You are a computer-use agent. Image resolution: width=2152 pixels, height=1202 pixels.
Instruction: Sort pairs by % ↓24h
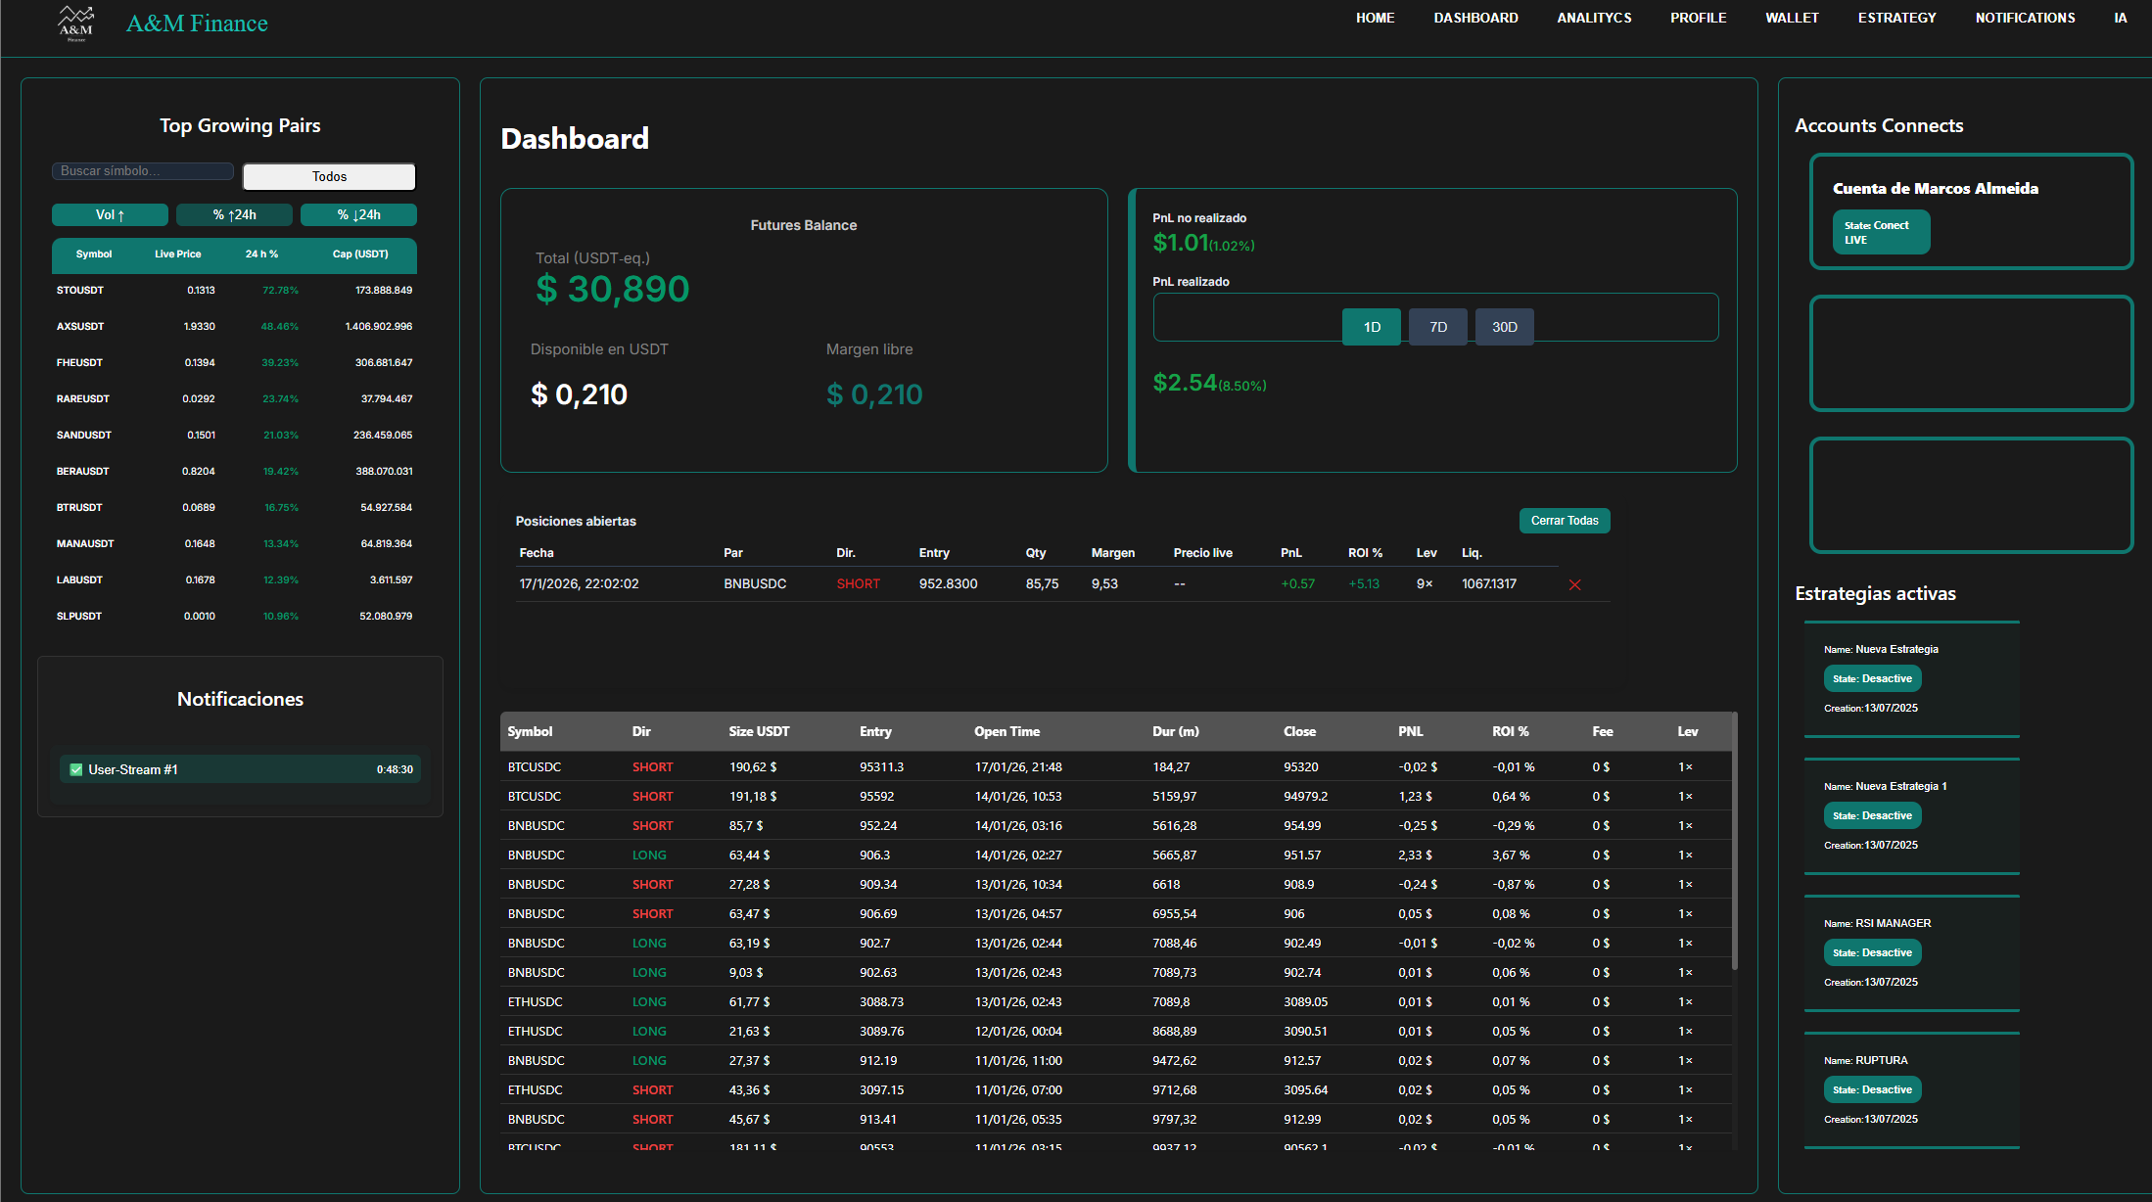coord(358,214)
